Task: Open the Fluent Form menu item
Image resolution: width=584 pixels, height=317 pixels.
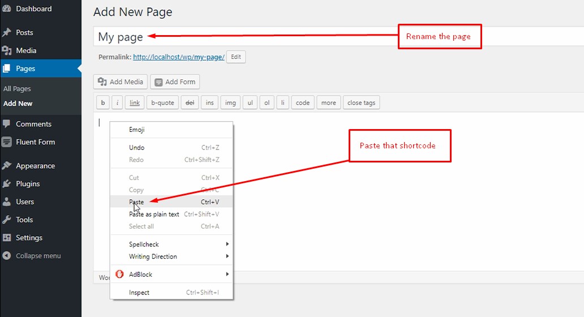Action: click(x=41, y=142)
